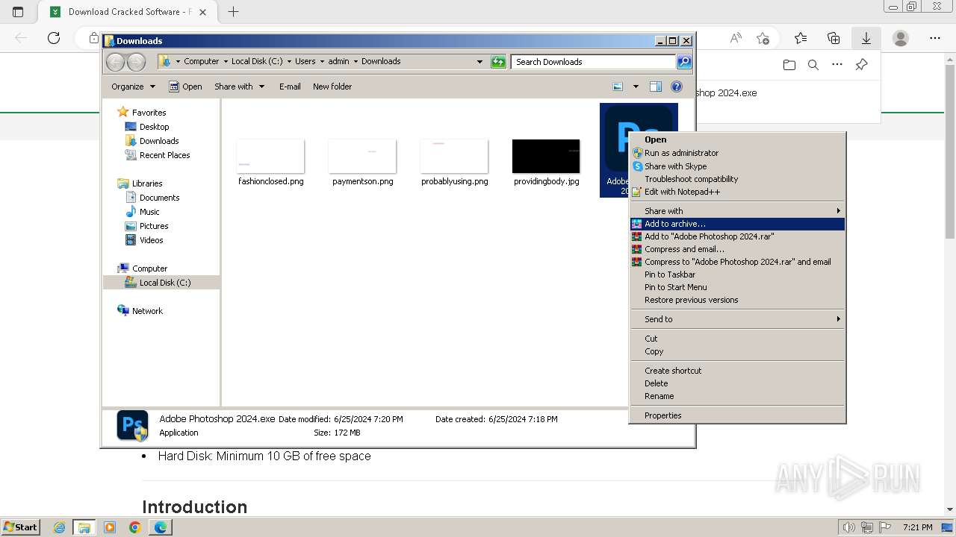Click E-mail toolbar button
956x537 pixels.
(x=290, y=87)
